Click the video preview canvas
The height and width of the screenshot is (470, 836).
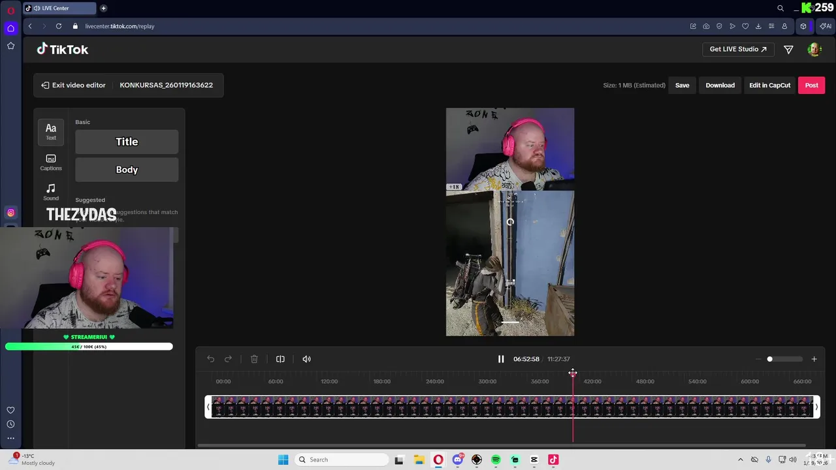510,222
